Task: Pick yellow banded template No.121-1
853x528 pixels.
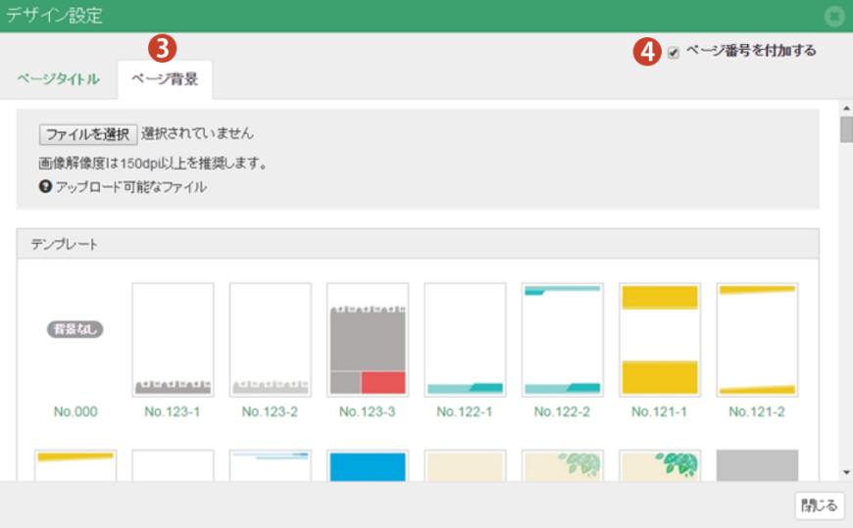Action: [659, 339]
